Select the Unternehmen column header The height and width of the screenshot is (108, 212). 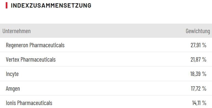tap(16, 31)
